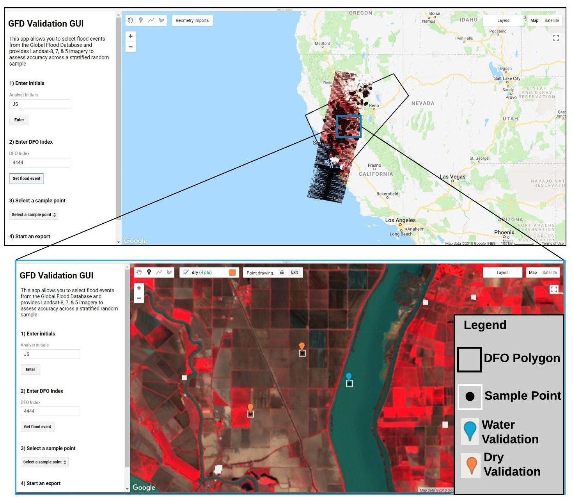573x497 pixels.
Task: Zoom out on the lower imagery map
Action: pos(139,298)
